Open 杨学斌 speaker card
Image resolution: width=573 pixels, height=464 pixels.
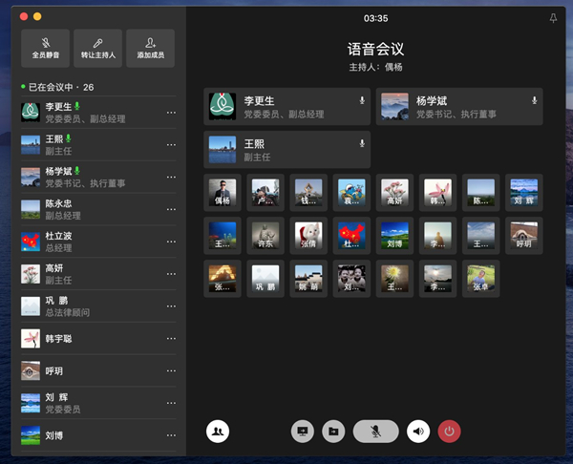coord(459,107)
